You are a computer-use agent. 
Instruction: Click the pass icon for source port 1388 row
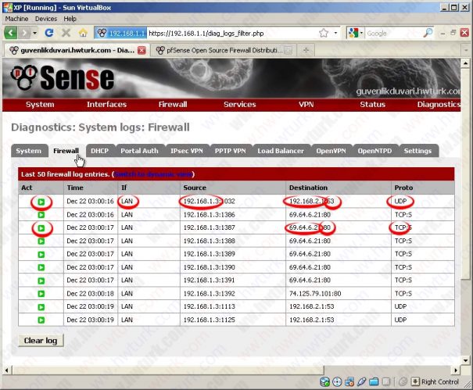pyautogui.click(x=41, y=242)
